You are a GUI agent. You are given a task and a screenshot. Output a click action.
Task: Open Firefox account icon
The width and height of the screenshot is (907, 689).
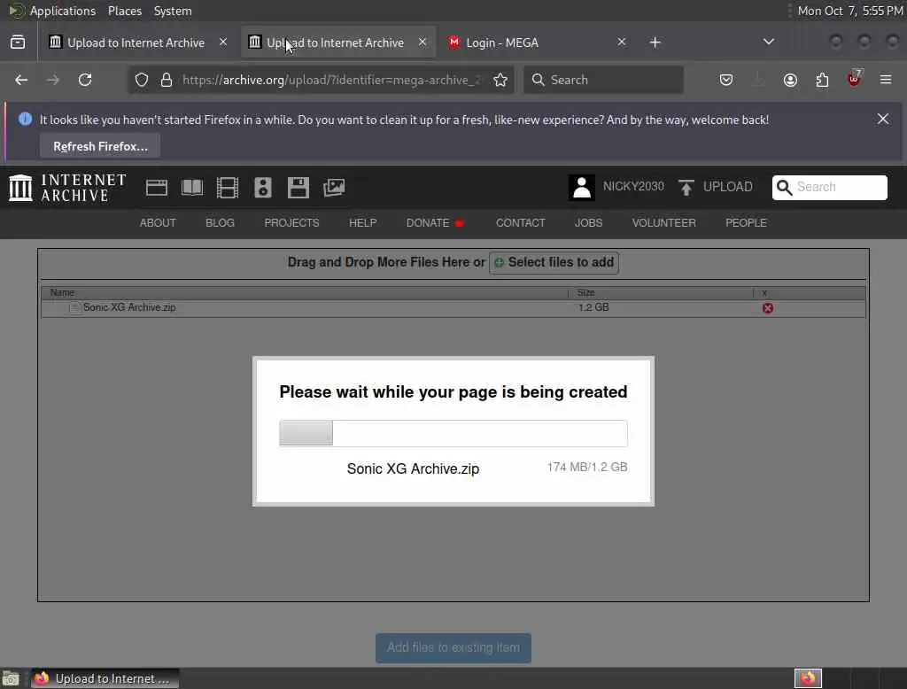click(790, 80)
